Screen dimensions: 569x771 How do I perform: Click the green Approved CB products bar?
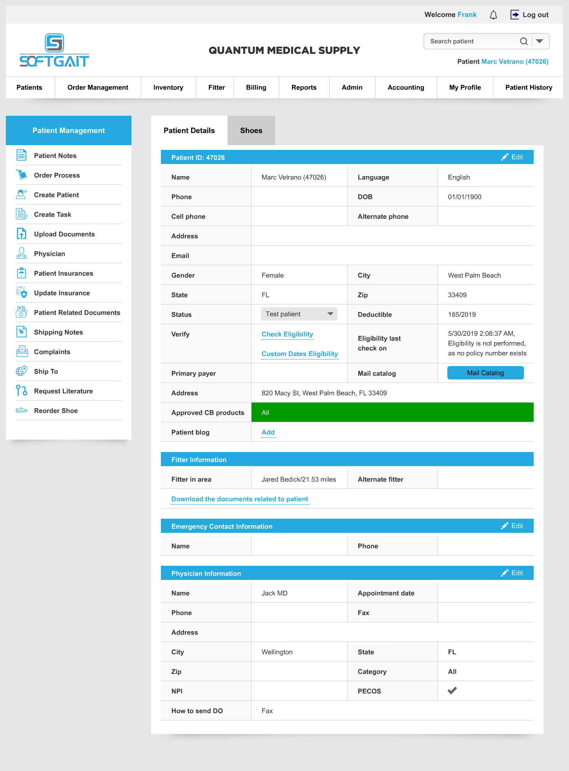tap(392, 412)
